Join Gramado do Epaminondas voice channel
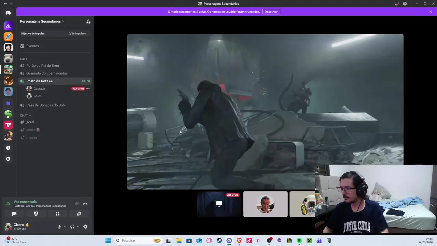This screenshot has width=437, height=246. (55, 73)
